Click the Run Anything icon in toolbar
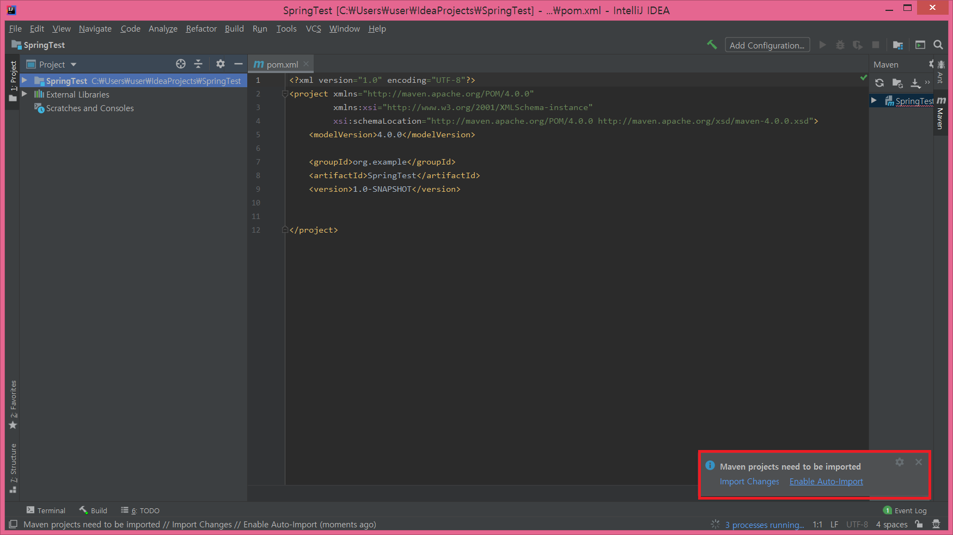953x535 pixels. coord(920,45)
